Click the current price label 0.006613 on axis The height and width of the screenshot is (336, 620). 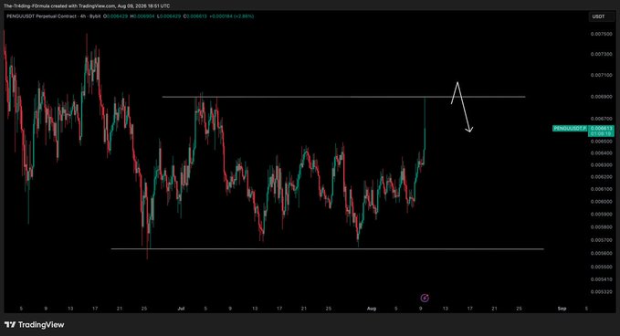click(x=601, y=128)
